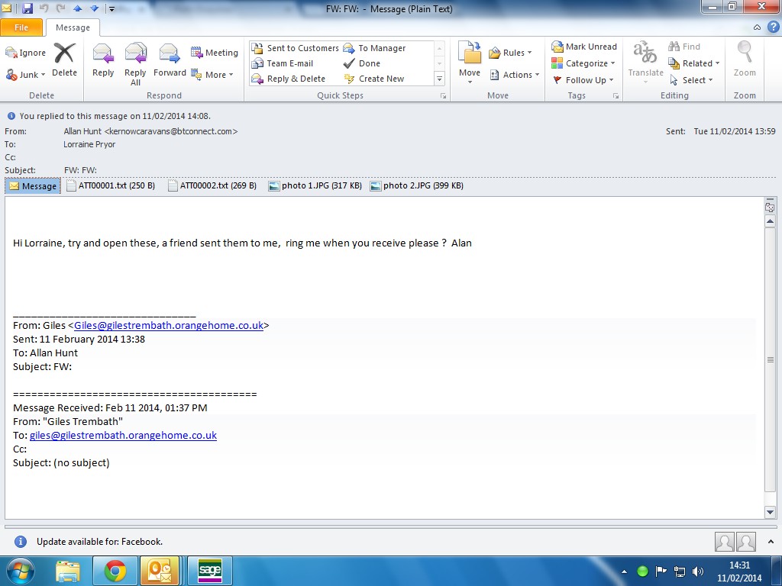
Task: Customize Quick Access Toolbar dropdown
Action: click(x=111, y=9)
